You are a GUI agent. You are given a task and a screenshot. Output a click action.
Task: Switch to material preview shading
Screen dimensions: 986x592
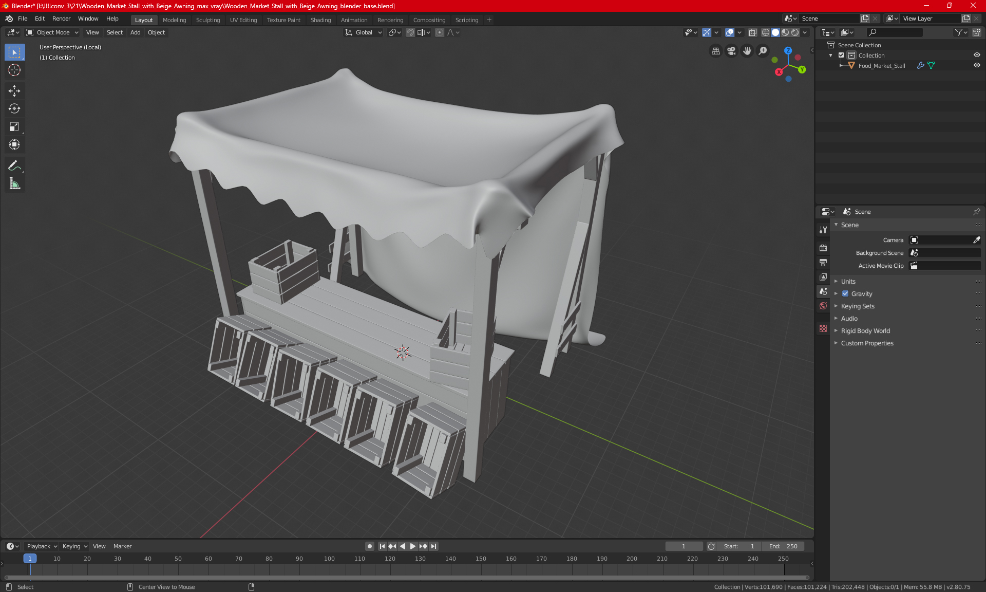click(x=785, y=32)
